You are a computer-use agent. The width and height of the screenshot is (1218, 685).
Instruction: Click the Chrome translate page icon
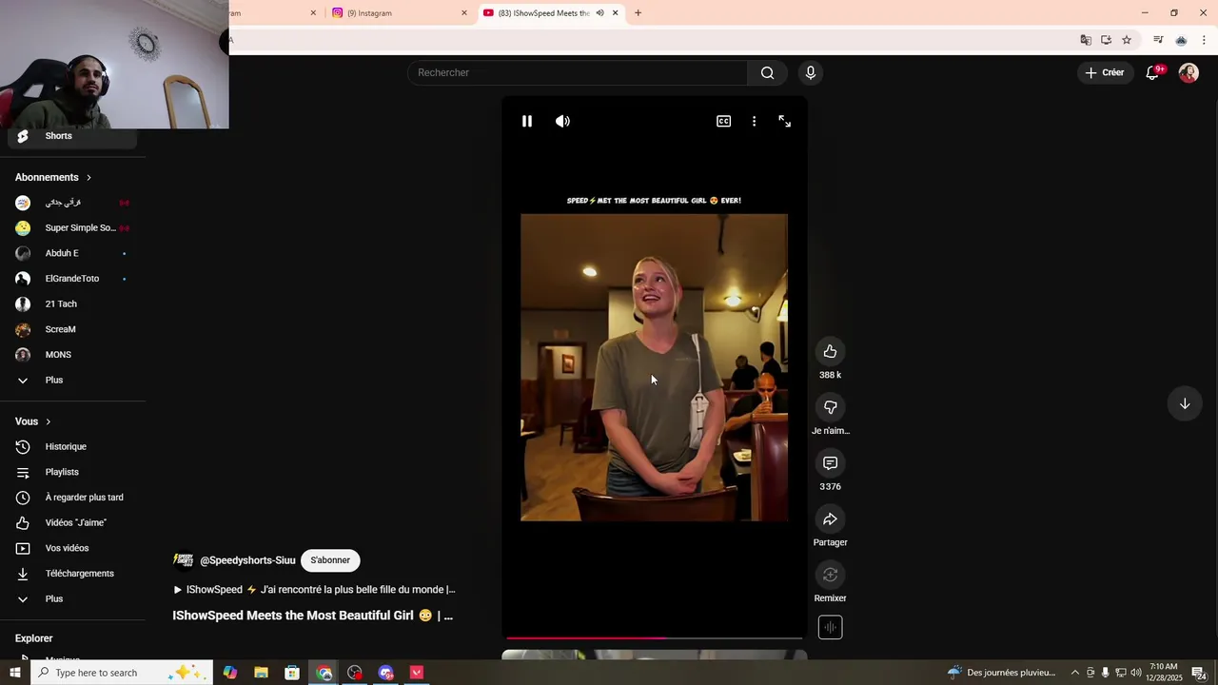(x=1086, y=40)
